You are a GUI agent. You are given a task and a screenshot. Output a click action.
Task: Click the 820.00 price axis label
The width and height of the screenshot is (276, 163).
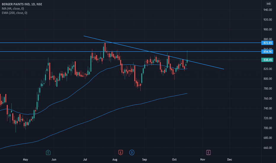click(267, 69)
